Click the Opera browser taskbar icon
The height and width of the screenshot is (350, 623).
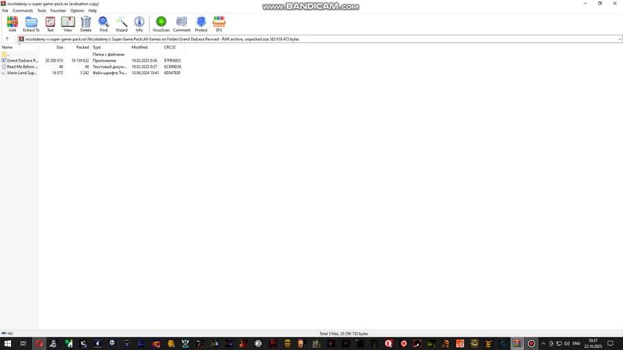click(39, 344)
